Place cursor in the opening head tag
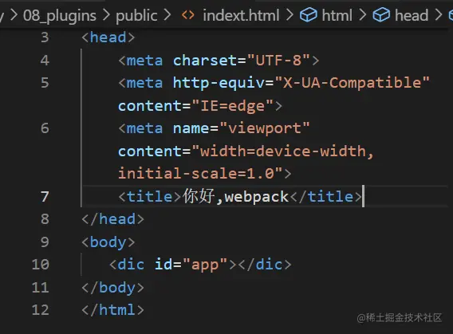This screenshot has width=453, height=334. 108,37
